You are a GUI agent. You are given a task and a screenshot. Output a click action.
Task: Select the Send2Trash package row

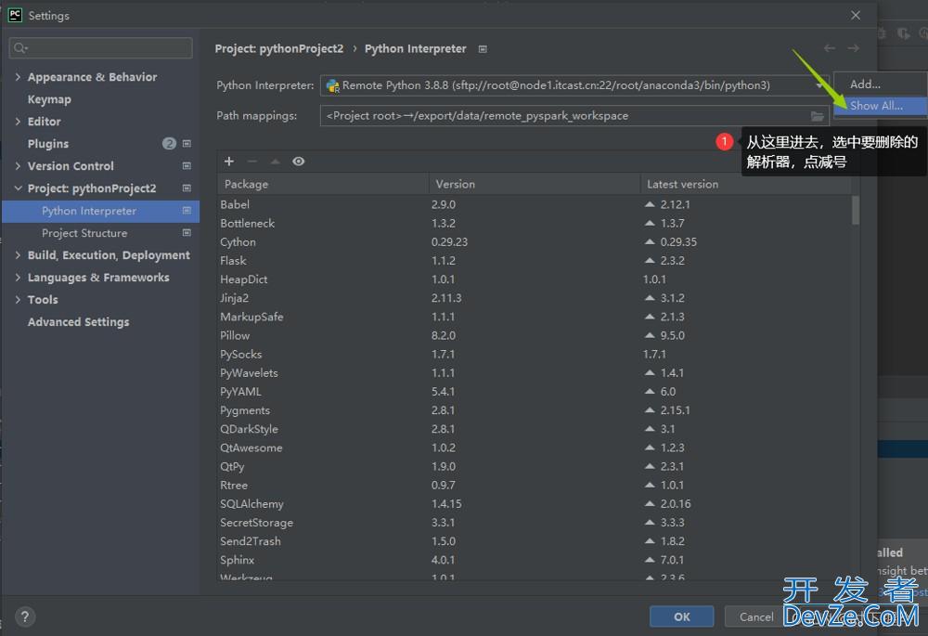[x=535, y=541]
